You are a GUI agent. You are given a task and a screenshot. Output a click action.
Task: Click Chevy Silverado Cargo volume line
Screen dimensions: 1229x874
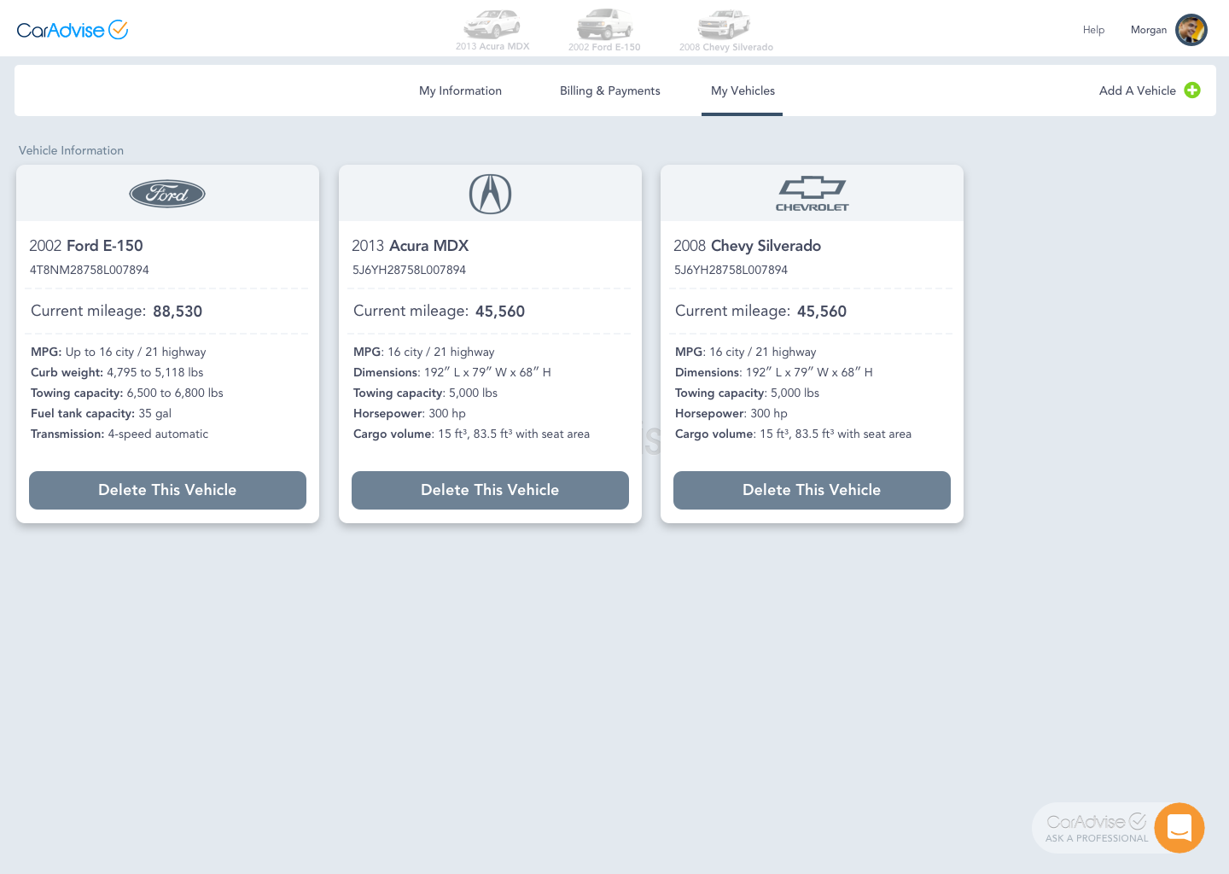pos(793,434)
